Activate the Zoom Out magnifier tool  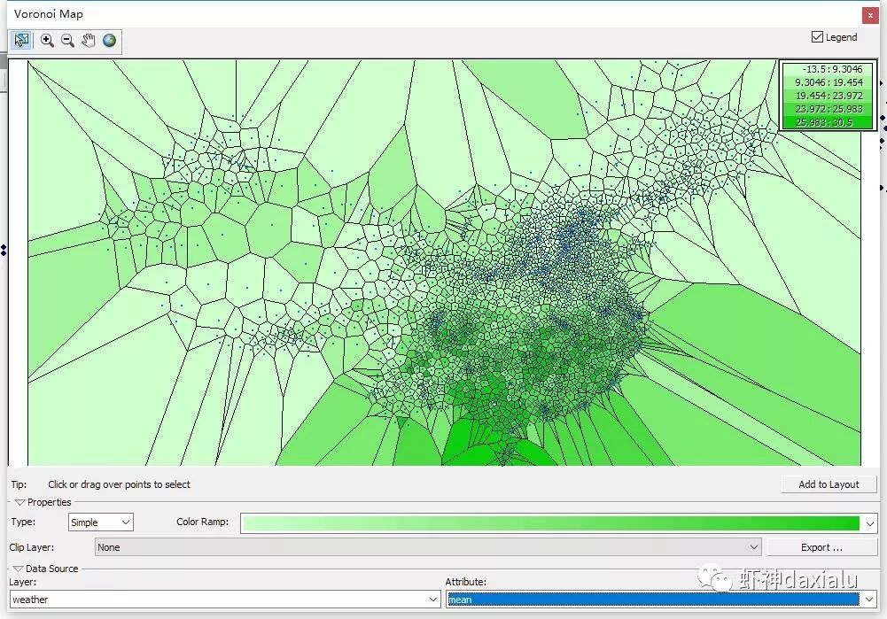(x=68, y=40)
